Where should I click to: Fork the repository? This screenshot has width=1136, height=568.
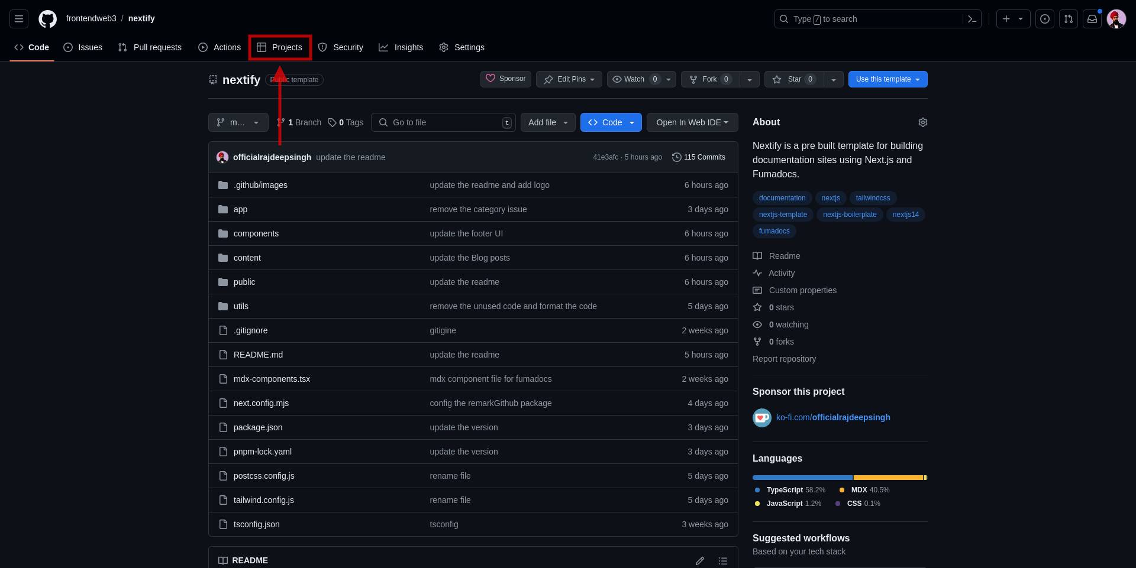(710, 79)
